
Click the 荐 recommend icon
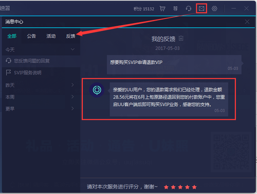(x=175, y=9)
